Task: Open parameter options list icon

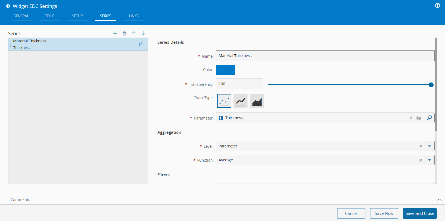Action: tap(419, 118)
